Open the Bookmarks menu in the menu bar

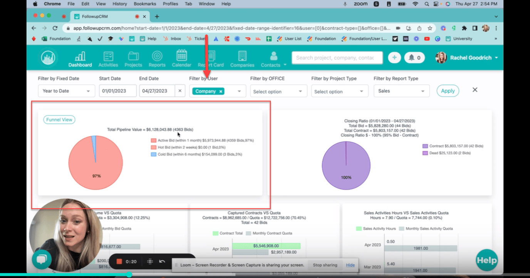[145, 3]
